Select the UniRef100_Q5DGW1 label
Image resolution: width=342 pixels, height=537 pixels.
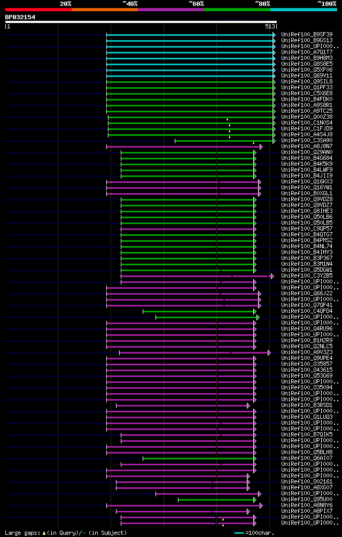coord(307,270)
